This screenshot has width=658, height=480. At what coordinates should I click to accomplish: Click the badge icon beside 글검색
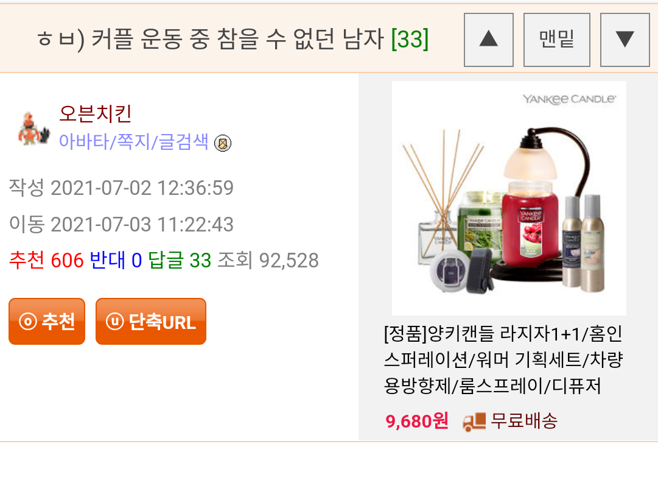223,143
